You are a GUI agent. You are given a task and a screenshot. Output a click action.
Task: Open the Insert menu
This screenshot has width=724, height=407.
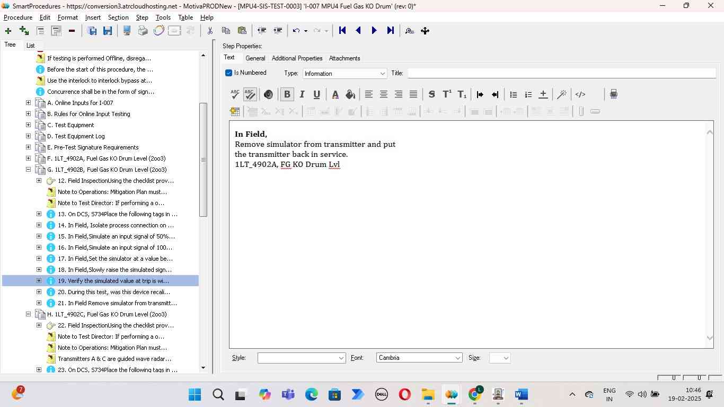tap(93, 17)
